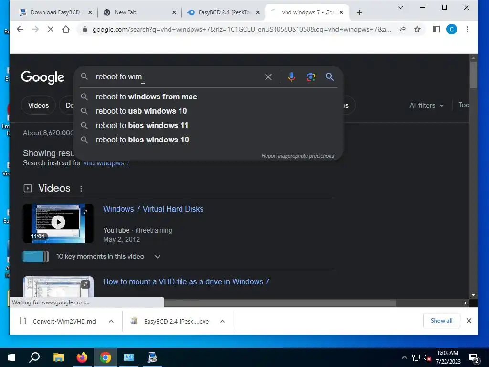
Task: Open the Chrome three-dot menu
Action: 467,29
